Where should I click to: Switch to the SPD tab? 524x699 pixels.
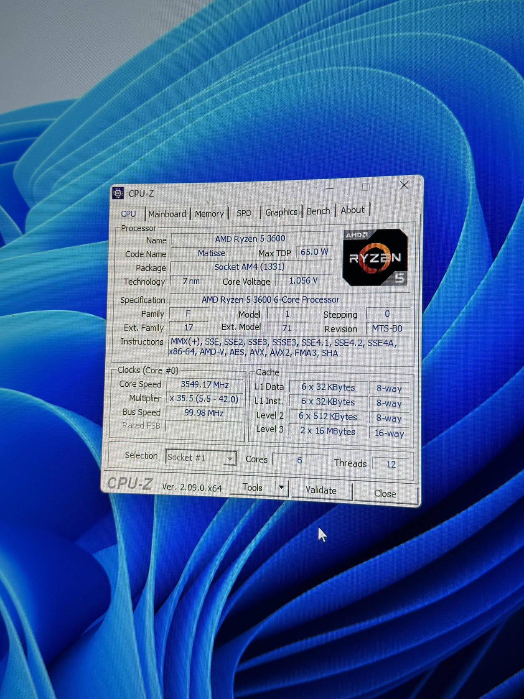point(244,213)
